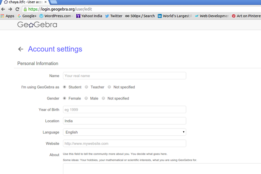Open the Apps grid bookmark
261x174 pixels.
[x=8, y=16]
